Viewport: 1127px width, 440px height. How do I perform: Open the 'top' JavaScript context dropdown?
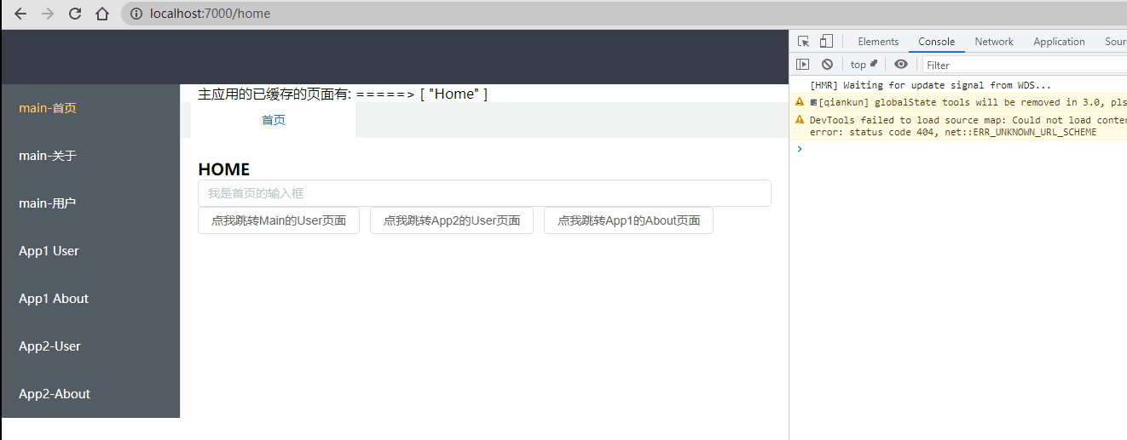pyautogui.click(x=864, y=65)
